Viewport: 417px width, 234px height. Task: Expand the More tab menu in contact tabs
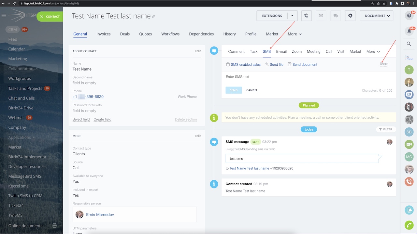pyautogui.click(x=295, y=34)
